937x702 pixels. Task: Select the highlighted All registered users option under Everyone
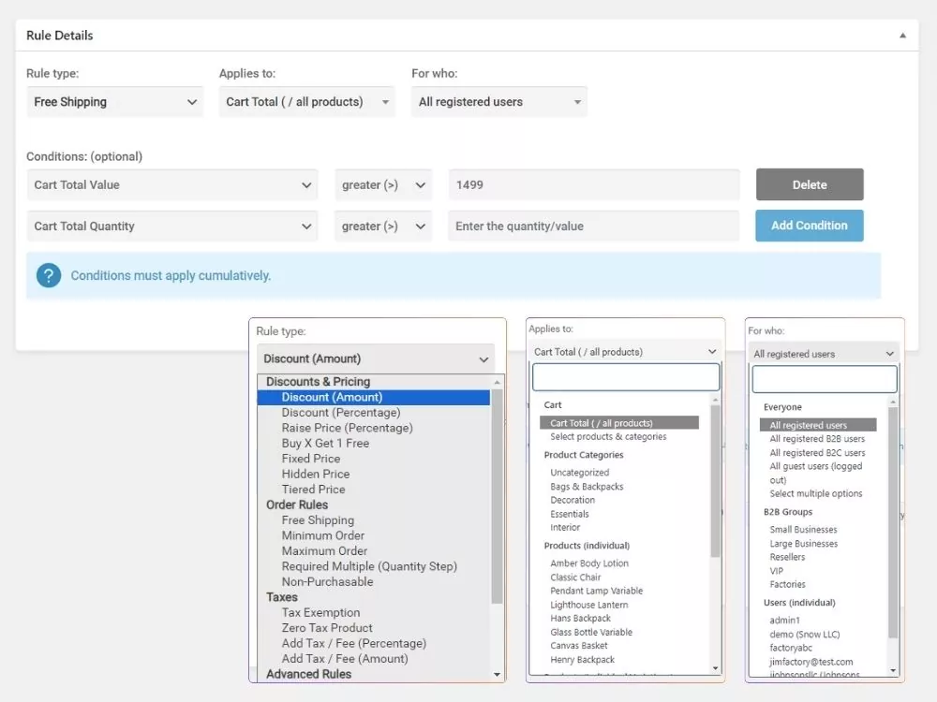point(818,425)
